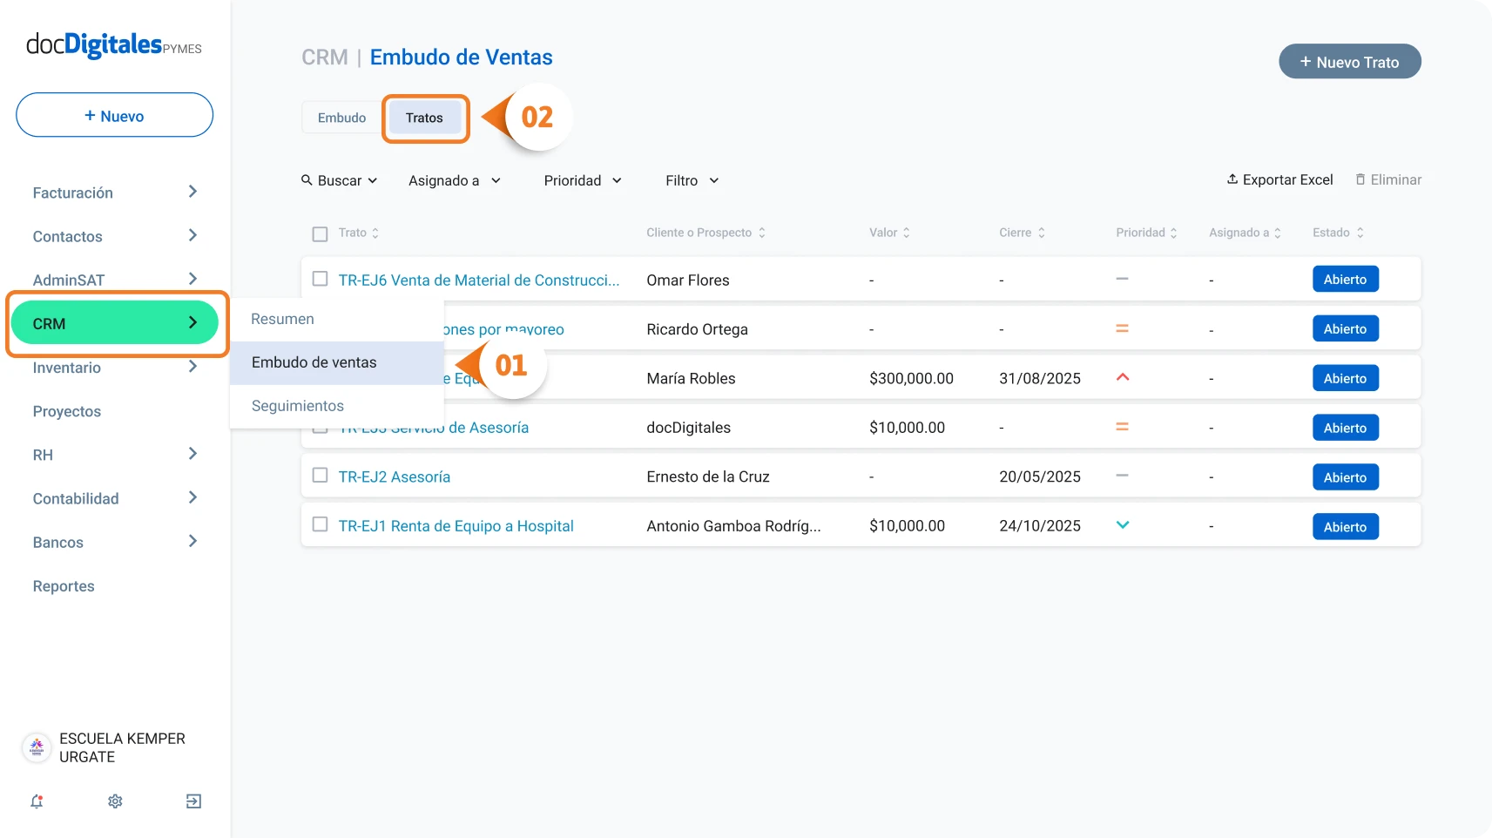Click Abierto status for Omar Flores
The image size is (1492, 838).
tap(1346, 280)
